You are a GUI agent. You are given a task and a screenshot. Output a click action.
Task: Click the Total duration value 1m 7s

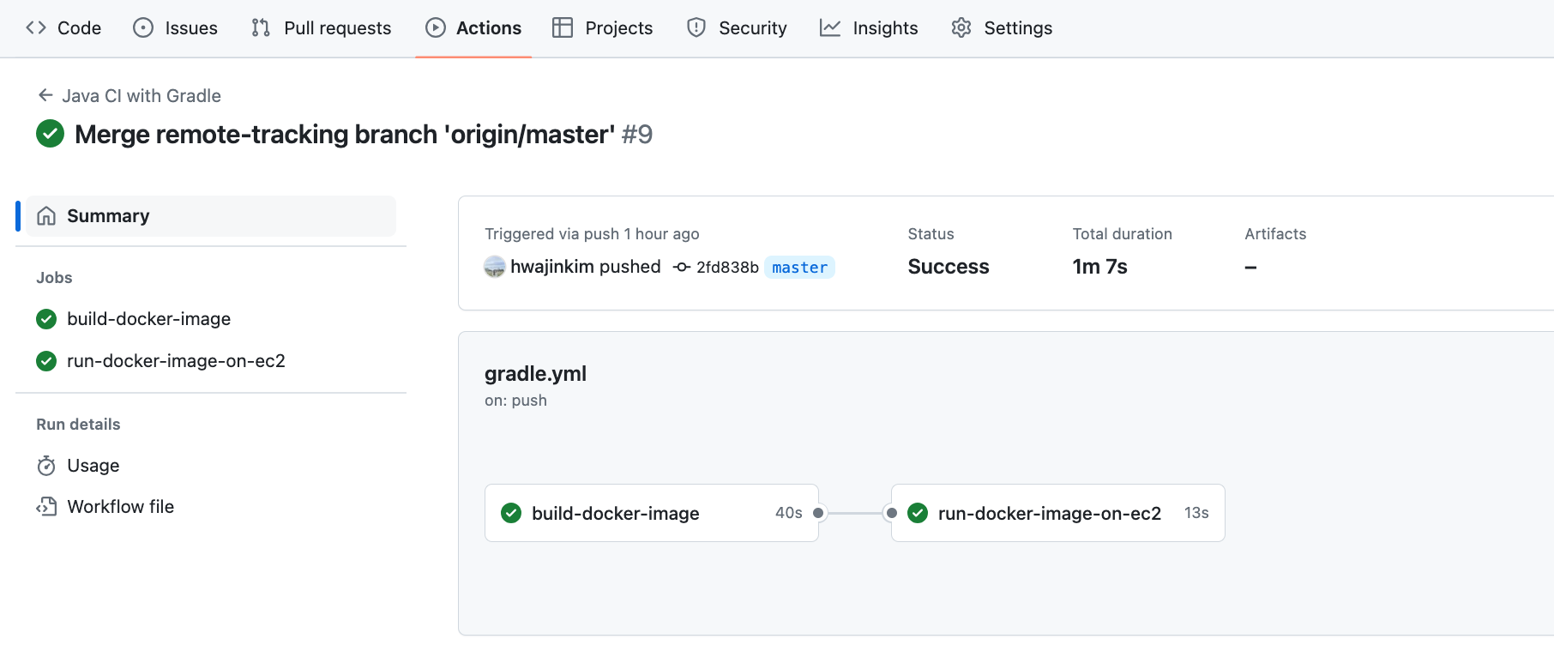tap(1099, 267)
